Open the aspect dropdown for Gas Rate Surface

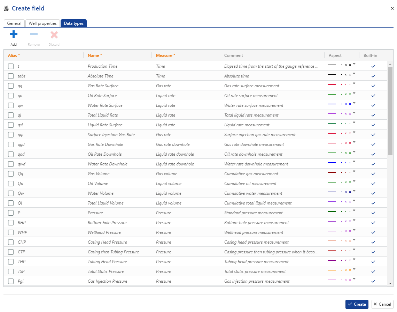click(x=354, y=83)
